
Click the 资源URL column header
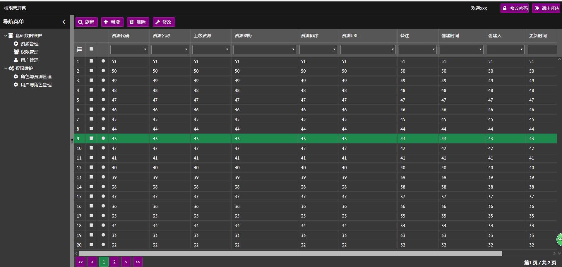coord(368,36)
